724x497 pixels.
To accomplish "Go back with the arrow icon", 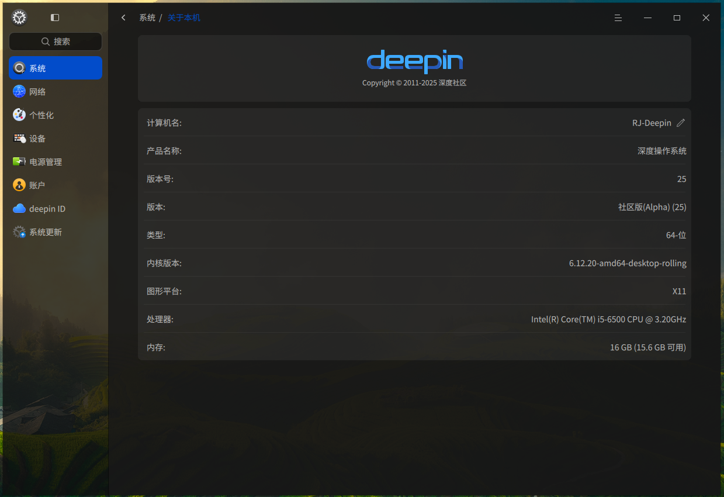I will tap(123, 18).
